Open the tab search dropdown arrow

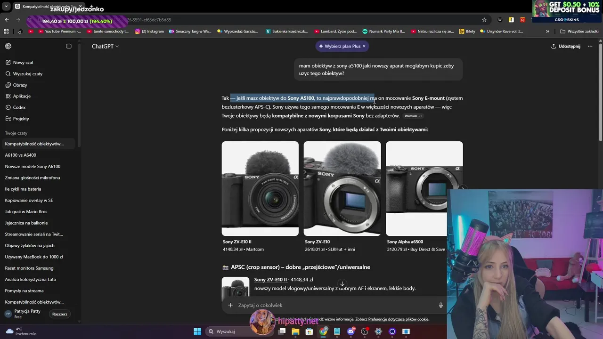click(6, 6)
